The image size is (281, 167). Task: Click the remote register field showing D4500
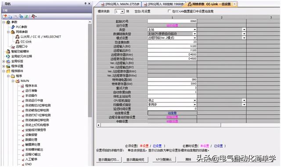tap(172, 59)
